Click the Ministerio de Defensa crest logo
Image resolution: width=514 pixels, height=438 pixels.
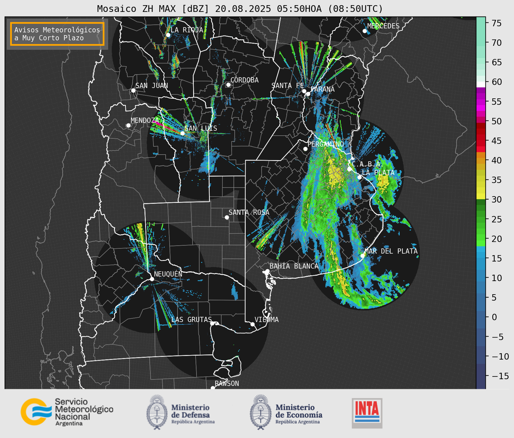tap(157, 412)
